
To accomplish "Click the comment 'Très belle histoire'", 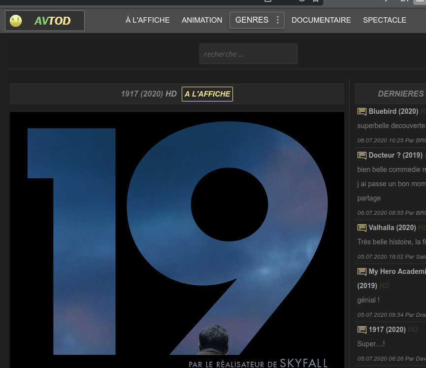I will pos(385,242).
